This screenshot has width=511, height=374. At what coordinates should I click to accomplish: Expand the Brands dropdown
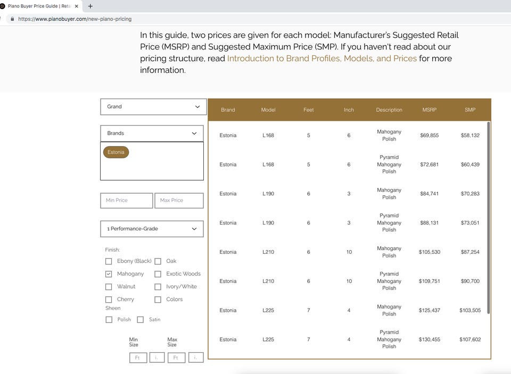coord(152,133)
